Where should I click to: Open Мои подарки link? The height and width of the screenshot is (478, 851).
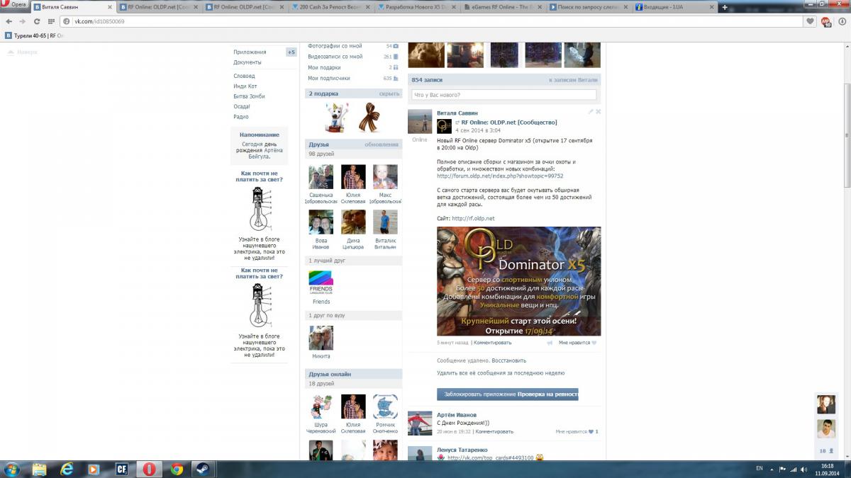(x=324, y=67)
